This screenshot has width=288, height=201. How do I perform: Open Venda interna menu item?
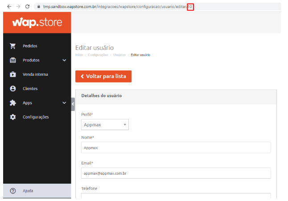coord(35,74)
